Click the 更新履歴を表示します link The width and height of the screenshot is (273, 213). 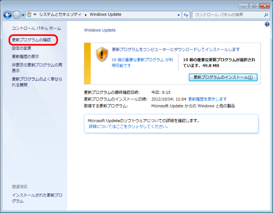(208, 99)
